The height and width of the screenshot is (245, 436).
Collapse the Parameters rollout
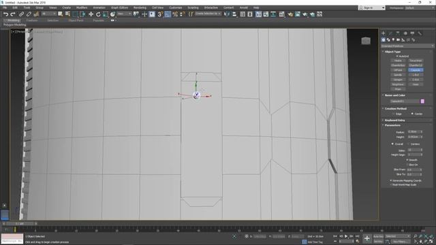click(x=392, y=125)
